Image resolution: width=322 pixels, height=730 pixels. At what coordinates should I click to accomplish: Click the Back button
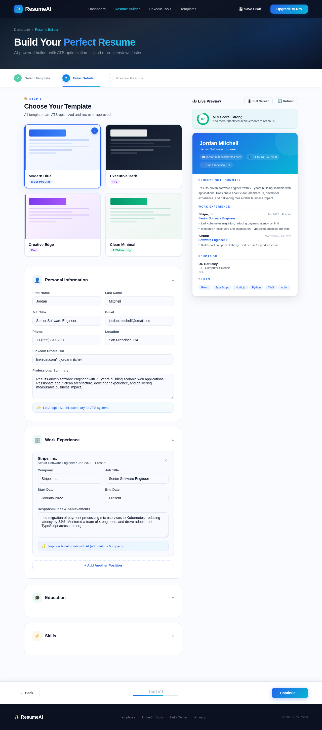[27, 693]
